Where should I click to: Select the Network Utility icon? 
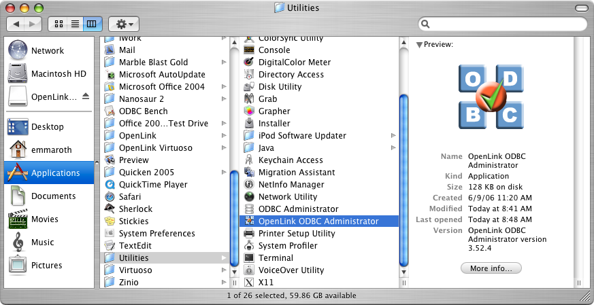click(x=249, y=197)
